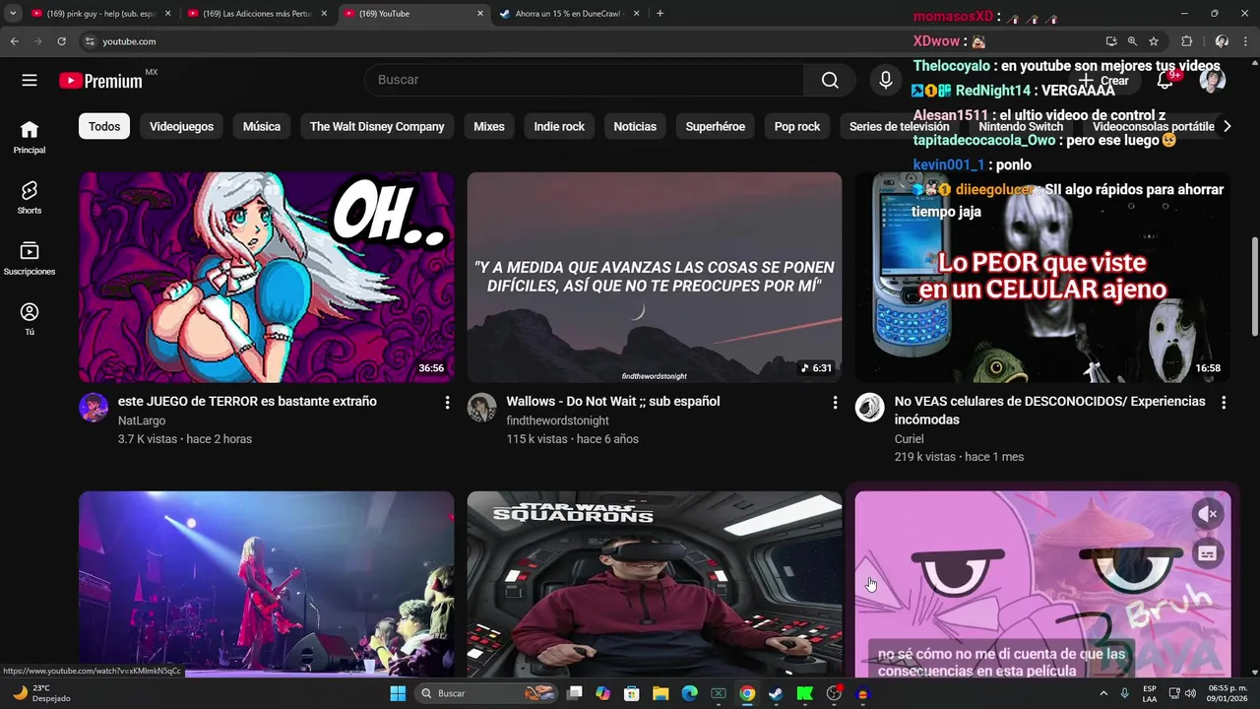
Task: Select the Mixes filter chip
Action: pyautogui.click(x=489, y=126)
